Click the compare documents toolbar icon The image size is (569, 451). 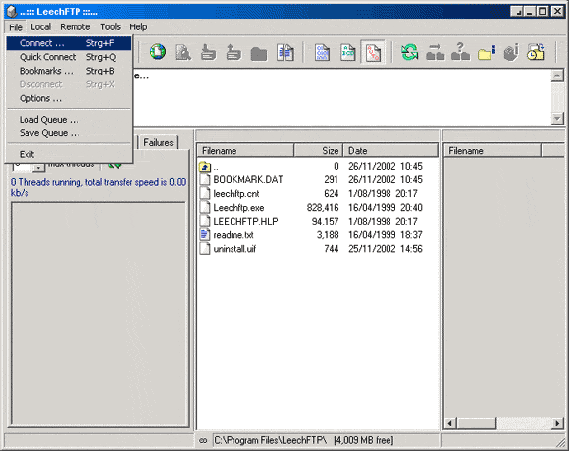pyautogui.click(x=285, y=52)
